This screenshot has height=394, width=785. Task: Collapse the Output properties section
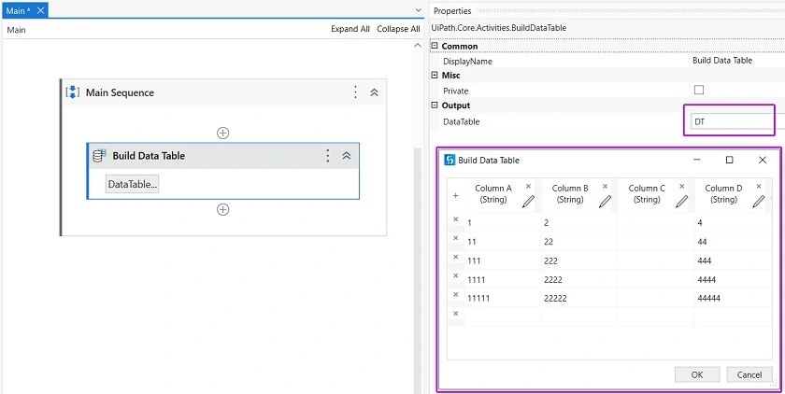[x=435, y=106]
